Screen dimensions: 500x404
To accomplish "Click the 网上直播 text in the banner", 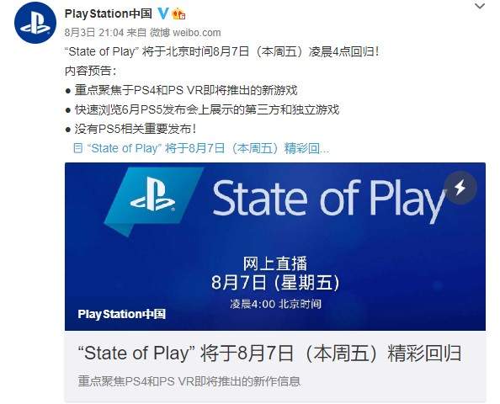I will pos(275,263).
